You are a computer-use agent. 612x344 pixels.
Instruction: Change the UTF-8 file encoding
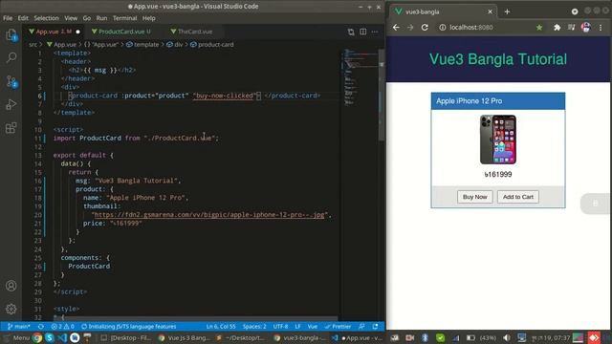pyautogui.click(x=280, y=327)
